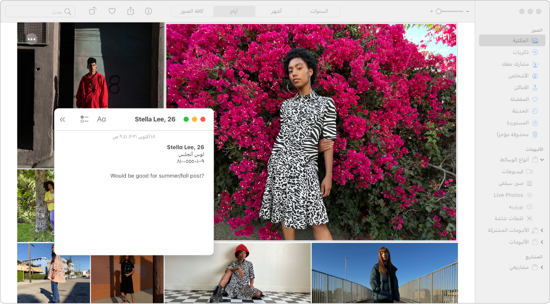The image size is (550, 304).
Task: Click the note date ١٨ أكتوبر، ٢٠٢١
Action: [x=134, y=136]
